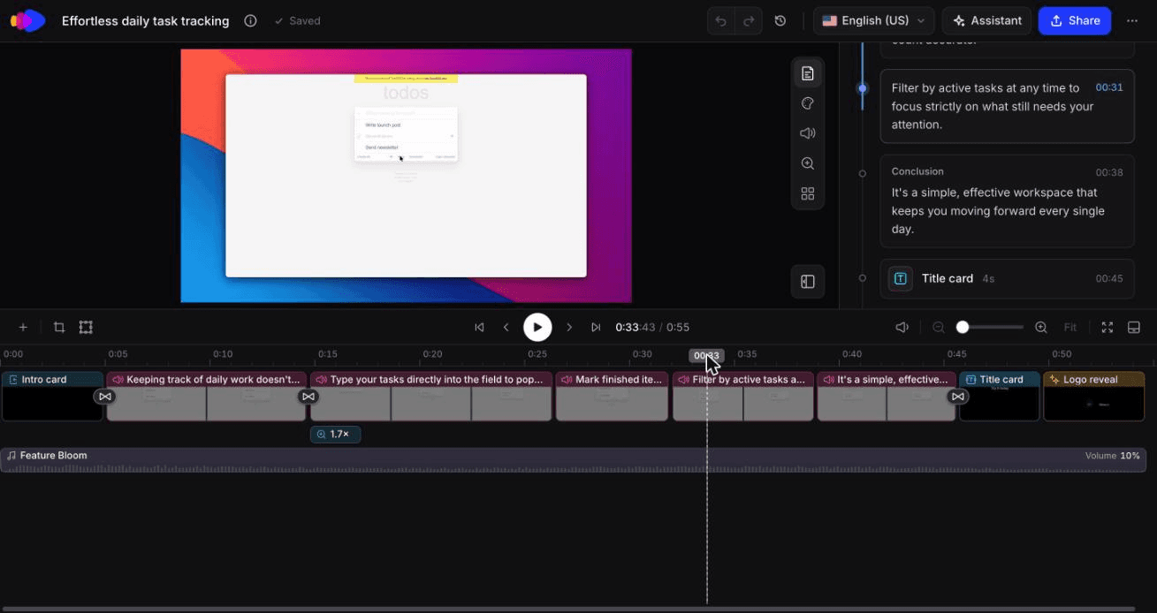Click the 00:45 timestamp on Title card
Image resolution: width=1157 pixels, height=613 pixels.
pyautogui.click(x=1109, y=278)
